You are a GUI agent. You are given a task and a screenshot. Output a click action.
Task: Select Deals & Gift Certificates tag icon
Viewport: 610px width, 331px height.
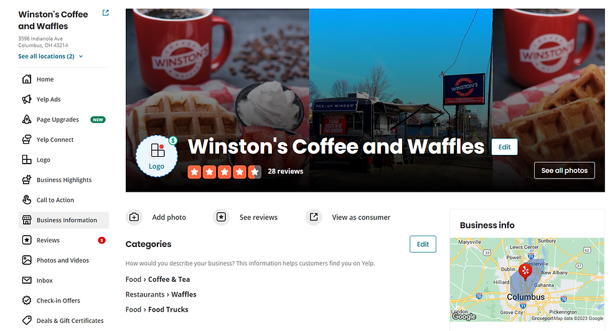click(26, 320)
